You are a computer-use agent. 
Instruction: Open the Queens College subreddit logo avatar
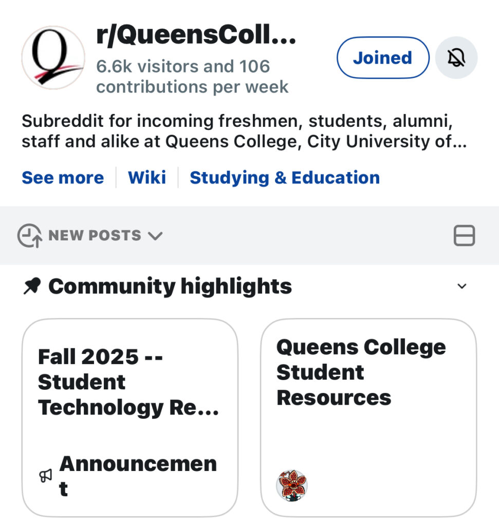point(53,58)
